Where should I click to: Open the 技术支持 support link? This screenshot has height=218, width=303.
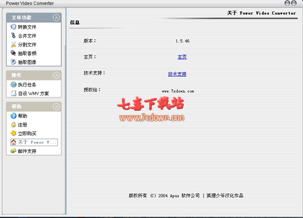click(177, 74)
